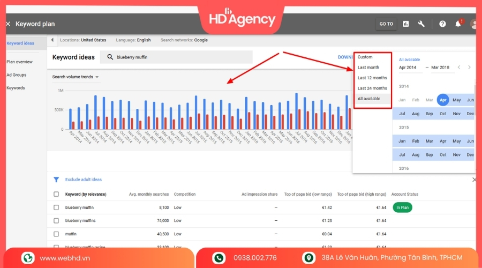Toggle the select-all keywords checkbox

tap(56, 194)
